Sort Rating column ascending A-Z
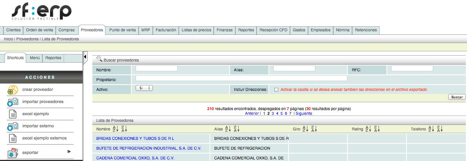Viewport: 467px width, 161px height. coord(368,129)
